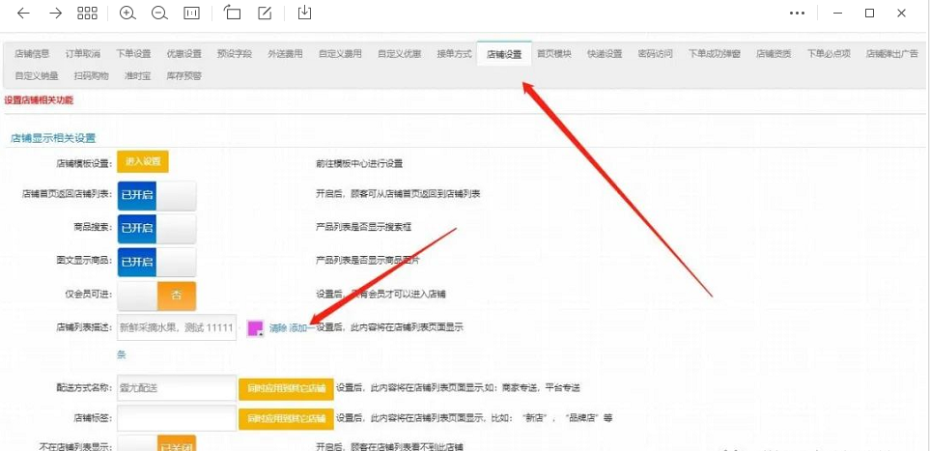Toggle the 商品搜索 switch off
This screenshot has height=451, width=930.
tap(156, 229)
